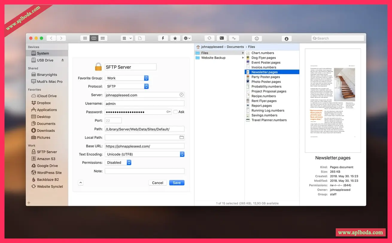Open Mudi's iMac Pro in sidebar
Screen dimensions: 392x243
pos(47,81)
